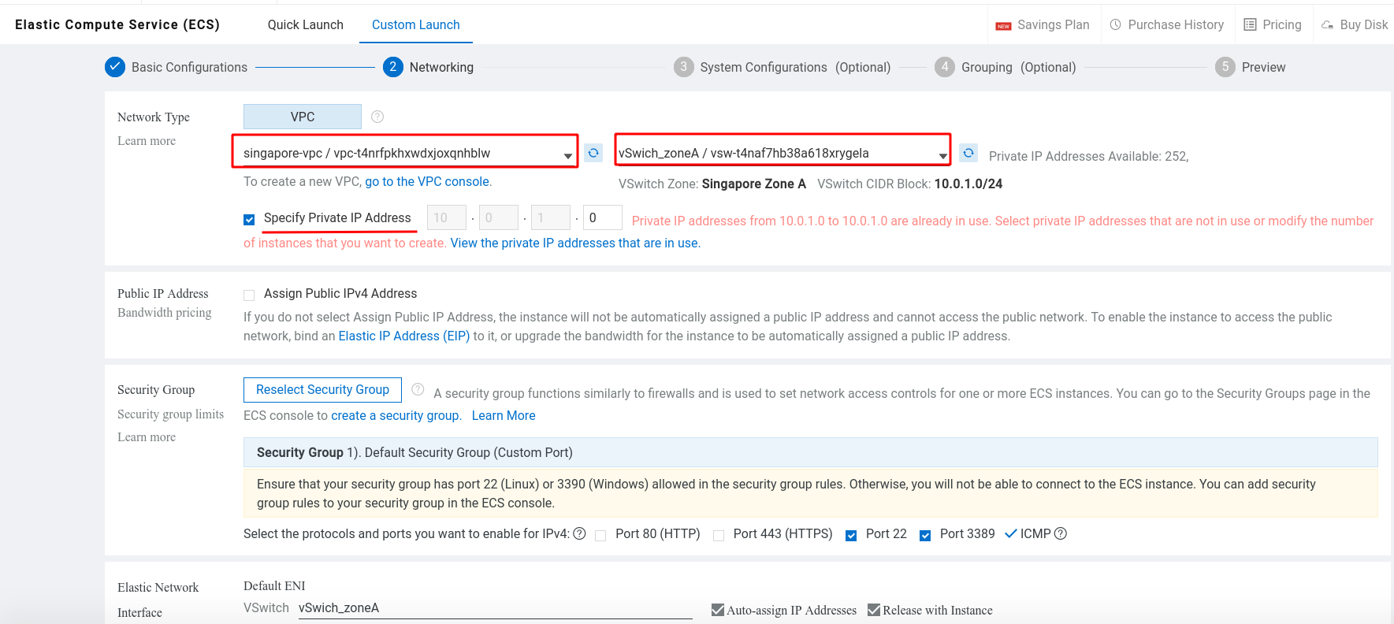Open the Pricing page
The image size is (1394, 624).
pyautogui.click(x=1273, y=24)
